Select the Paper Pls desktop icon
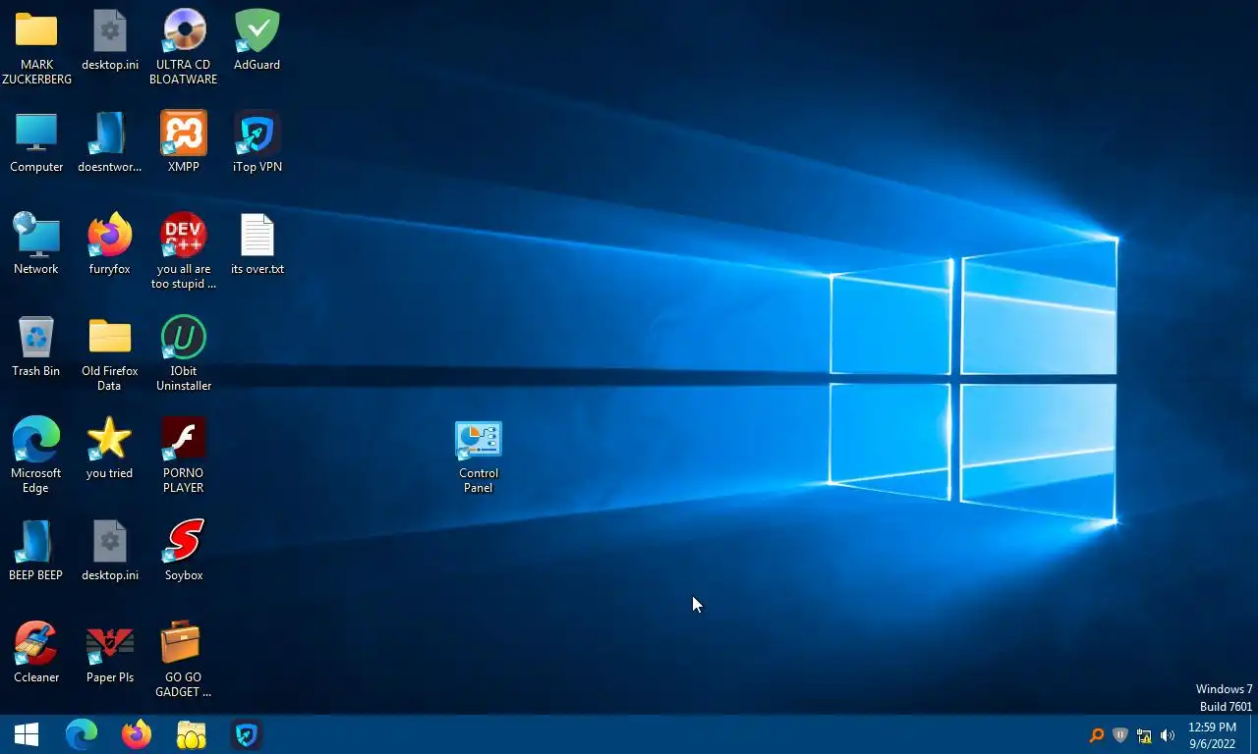The image size is (1258, 754). tap(110, 644)
